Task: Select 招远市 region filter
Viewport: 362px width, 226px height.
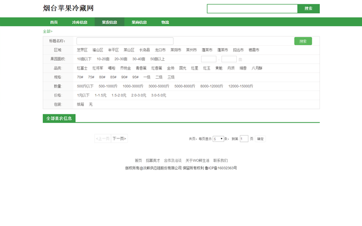Action: point(238,50)
